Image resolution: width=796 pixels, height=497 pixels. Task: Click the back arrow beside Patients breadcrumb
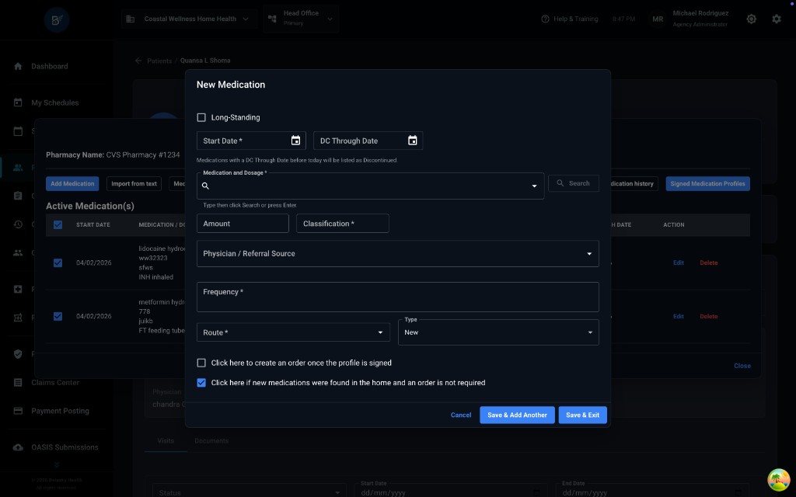click(138, 61)
